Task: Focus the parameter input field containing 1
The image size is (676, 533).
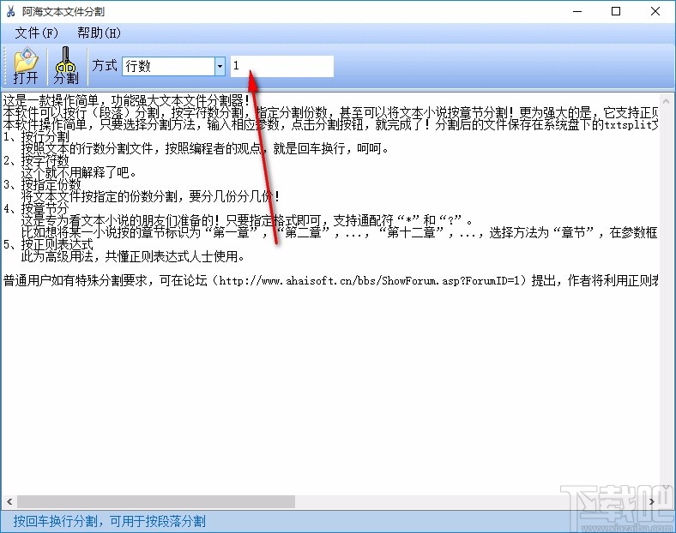Action: point(282,66)
